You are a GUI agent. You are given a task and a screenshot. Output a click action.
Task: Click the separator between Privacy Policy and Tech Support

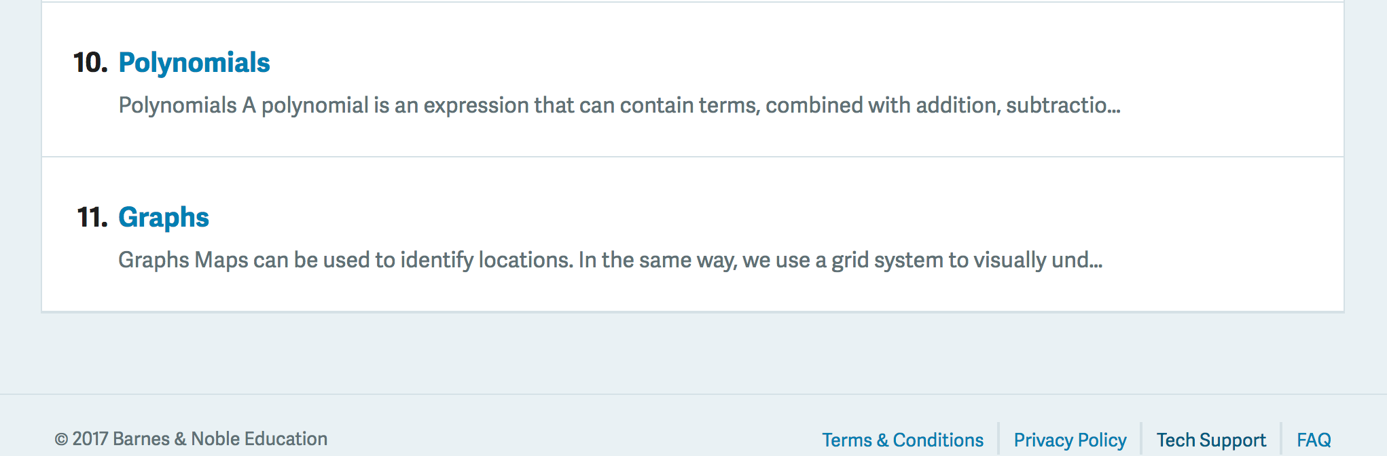click(x=1141, y=438)
